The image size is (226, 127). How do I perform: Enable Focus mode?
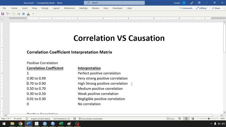(x=171, y=119)
